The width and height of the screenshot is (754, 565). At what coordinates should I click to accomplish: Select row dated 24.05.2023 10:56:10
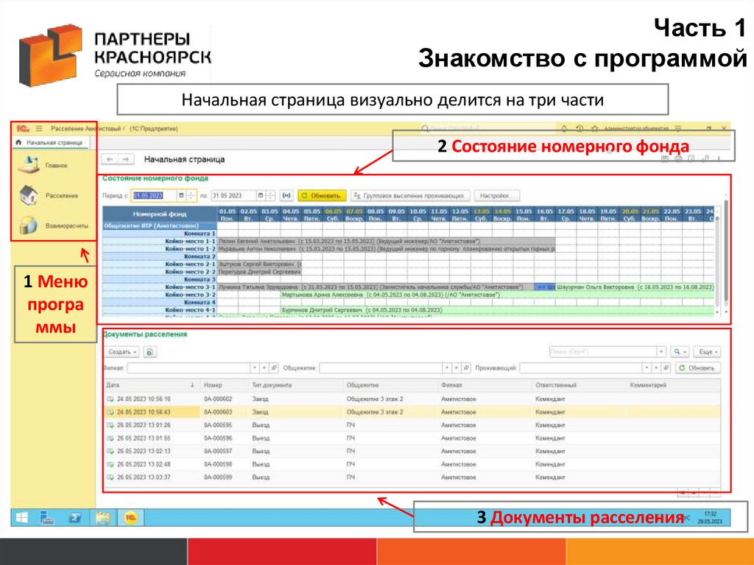click(x=412, y=399)
